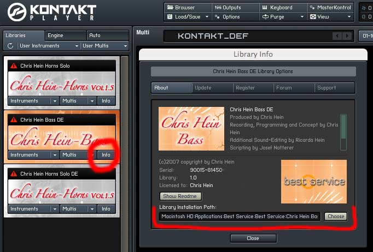Click the Kontakt Player logo
The width and height of the screenshot is (373, 252).
pos(49,13)
